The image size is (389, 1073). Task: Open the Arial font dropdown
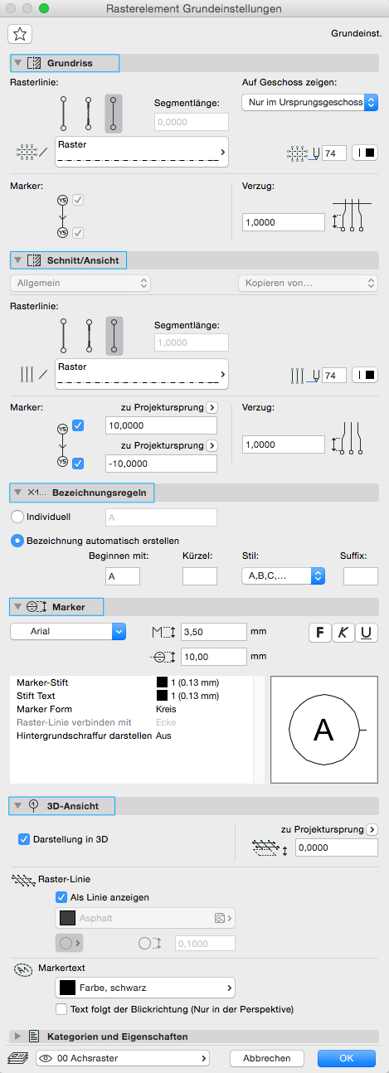[x=68, y=631]
